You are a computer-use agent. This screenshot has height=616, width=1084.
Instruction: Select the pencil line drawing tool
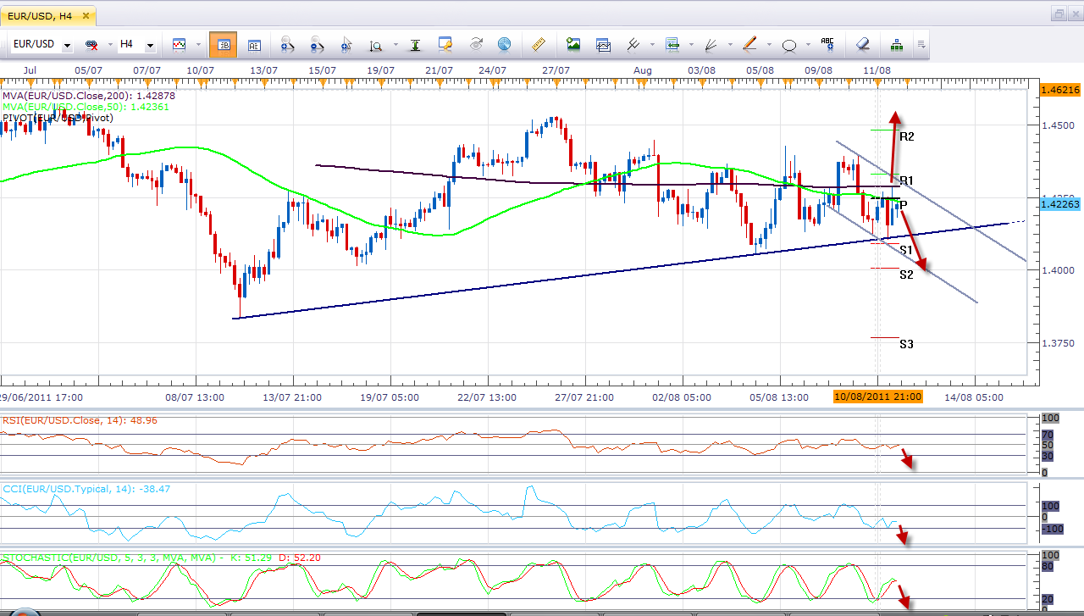750,44
